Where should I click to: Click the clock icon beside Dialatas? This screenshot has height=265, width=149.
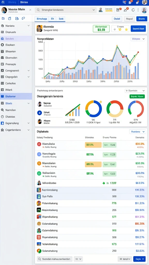tap(2, 117)
